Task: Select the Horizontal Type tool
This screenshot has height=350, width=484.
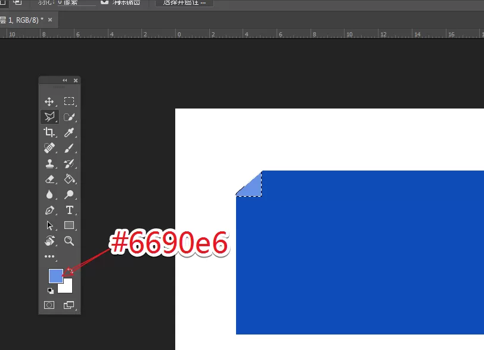Action: (x=70, y=210)
